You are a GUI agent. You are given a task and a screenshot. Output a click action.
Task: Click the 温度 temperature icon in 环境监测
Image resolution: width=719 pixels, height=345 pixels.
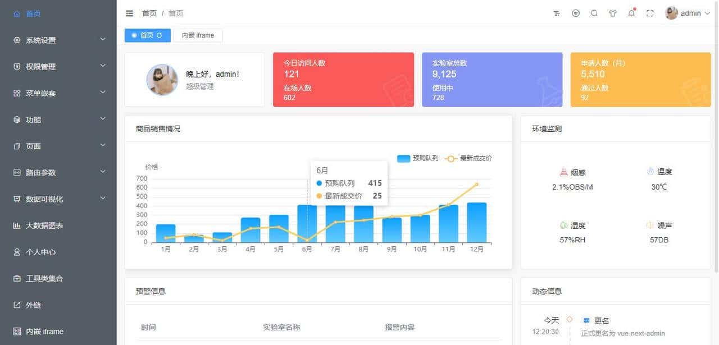point(651,171)
